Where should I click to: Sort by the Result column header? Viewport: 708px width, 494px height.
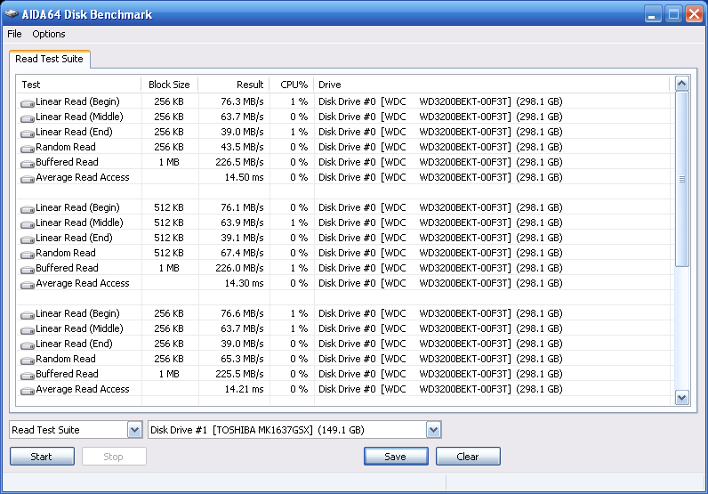233,85
